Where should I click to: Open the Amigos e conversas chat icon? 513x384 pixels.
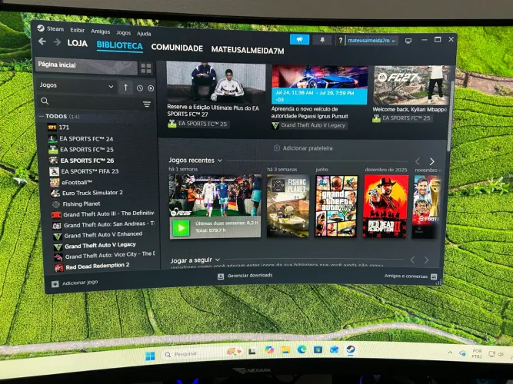434,276
